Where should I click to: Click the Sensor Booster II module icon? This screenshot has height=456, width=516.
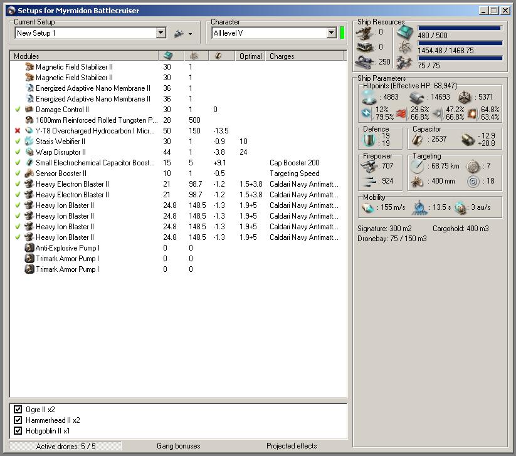coord(29,174)
